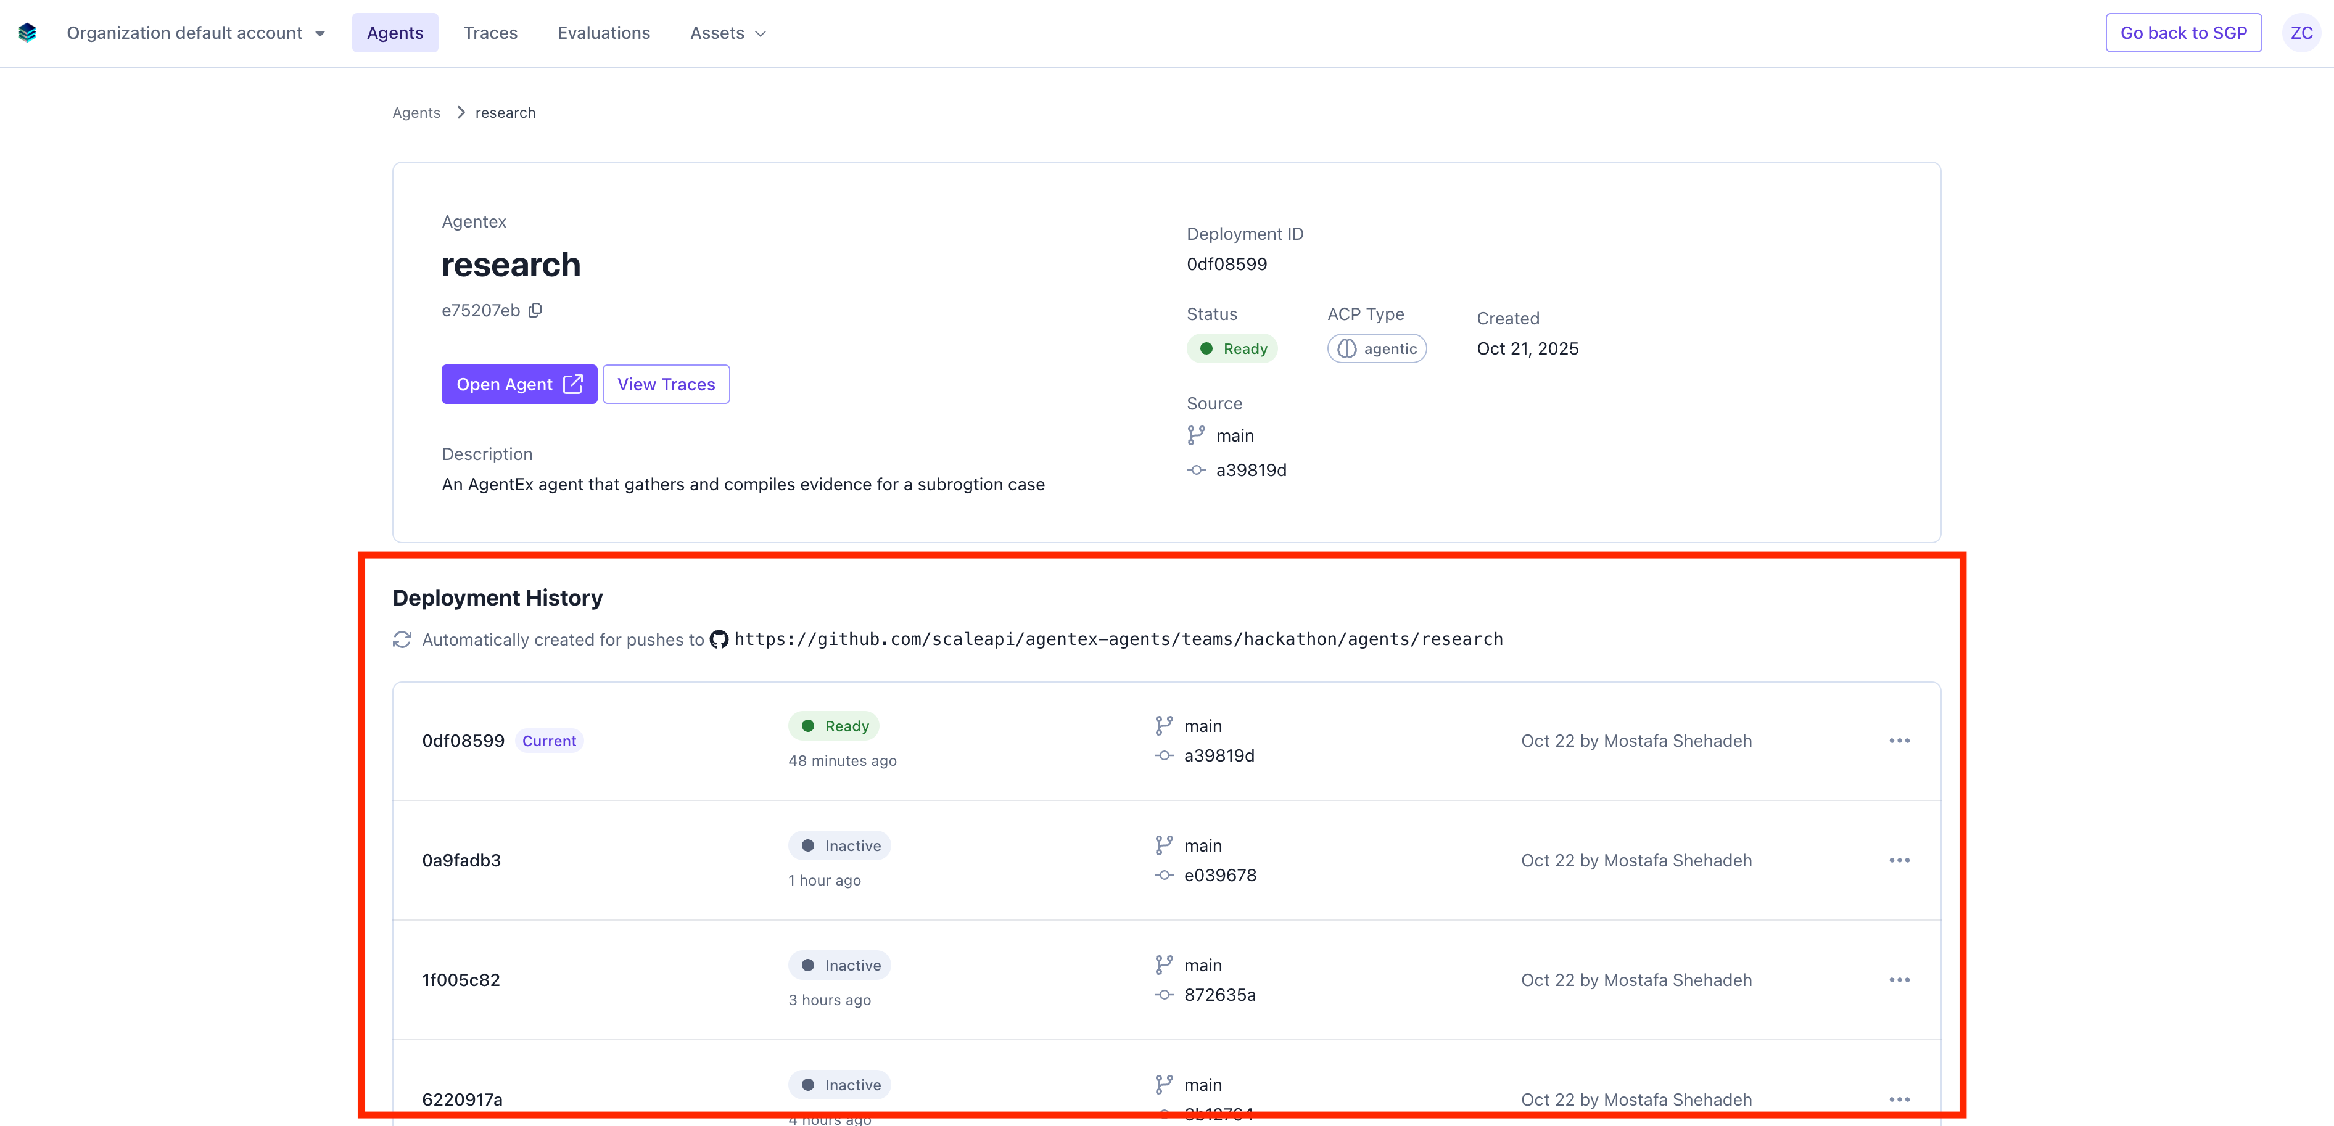2334x1126 pixels.
Task: Click the refresh sync icon under Deployment History
Action: pos(402,639)
